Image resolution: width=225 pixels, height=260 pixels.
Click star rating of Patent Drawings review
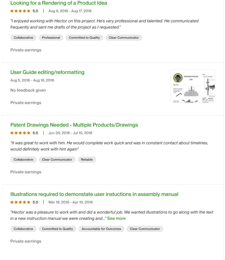coord(20,133)
